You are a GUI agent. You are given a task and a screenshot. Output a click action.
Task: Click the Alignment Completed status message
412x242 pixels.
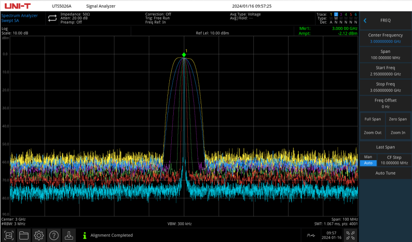(111, 235)
